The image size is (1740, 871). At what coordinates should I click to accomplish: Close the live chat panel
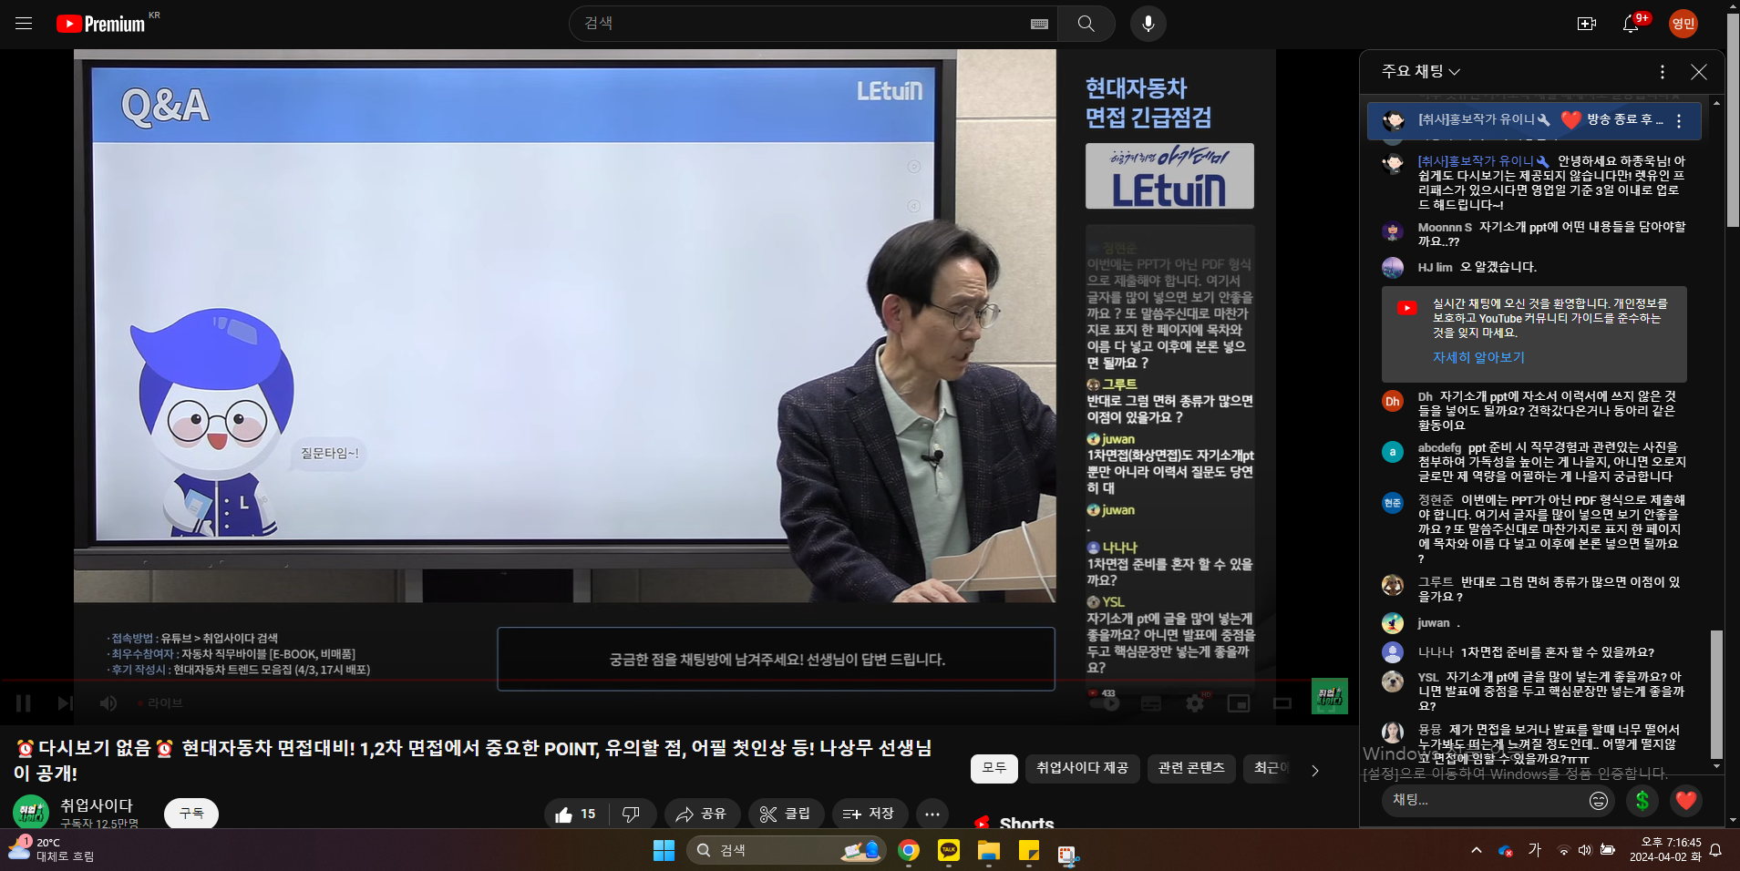click(x=1699, y=72)
